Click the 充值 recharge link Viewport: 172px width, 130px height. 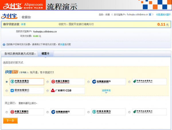62,44
